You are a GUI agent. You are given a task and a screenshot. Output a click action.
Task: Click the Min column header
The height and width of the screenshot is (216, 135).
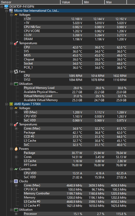click(94, 2)
